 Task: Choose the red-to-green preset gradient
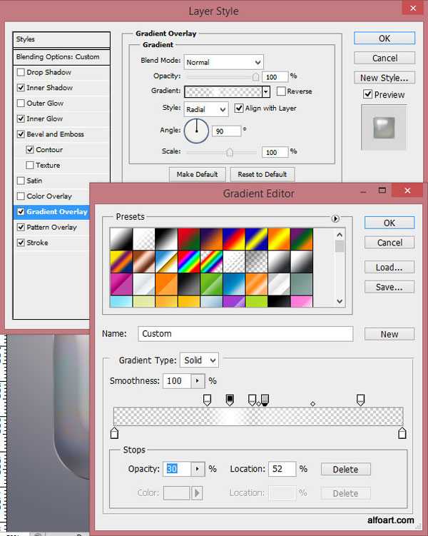coord(188,239)
